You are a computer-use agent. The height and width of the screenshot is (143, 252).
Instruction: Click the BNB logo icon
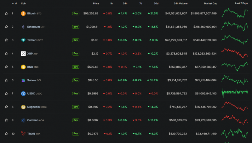[23, 67]
